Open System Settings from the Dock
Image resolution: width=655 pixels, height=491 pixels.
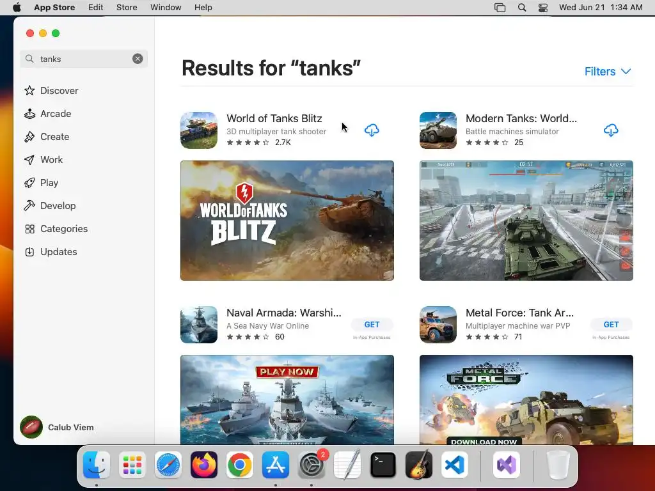pos(312,465)
